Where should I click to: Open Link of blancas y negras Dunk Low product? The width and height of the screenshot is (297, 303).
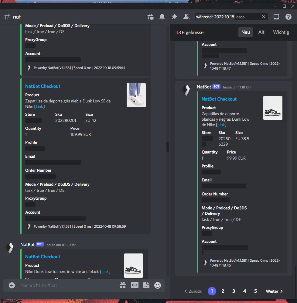tap(221, 125)
